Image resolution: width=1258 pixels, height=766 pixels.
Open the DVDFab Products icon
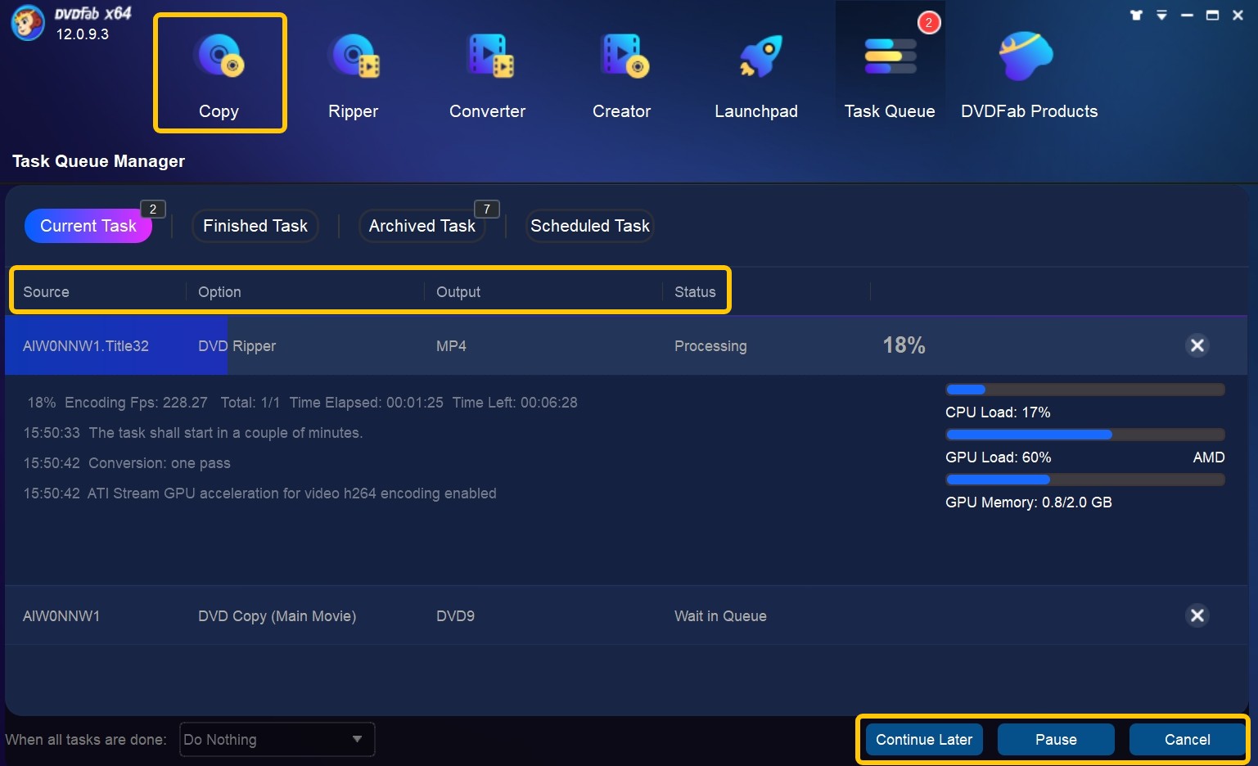tap(1026, 57)
